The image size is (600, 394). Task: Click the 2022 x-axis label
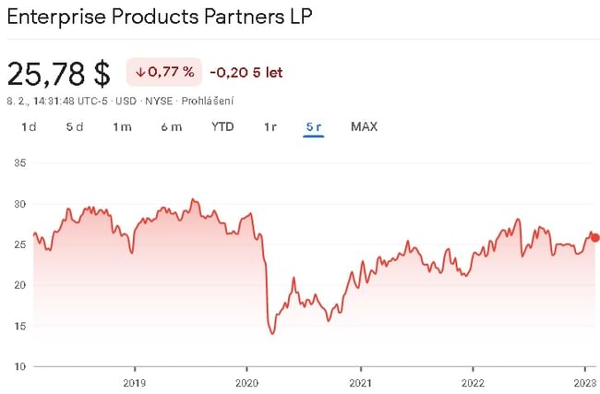(473, 383)
